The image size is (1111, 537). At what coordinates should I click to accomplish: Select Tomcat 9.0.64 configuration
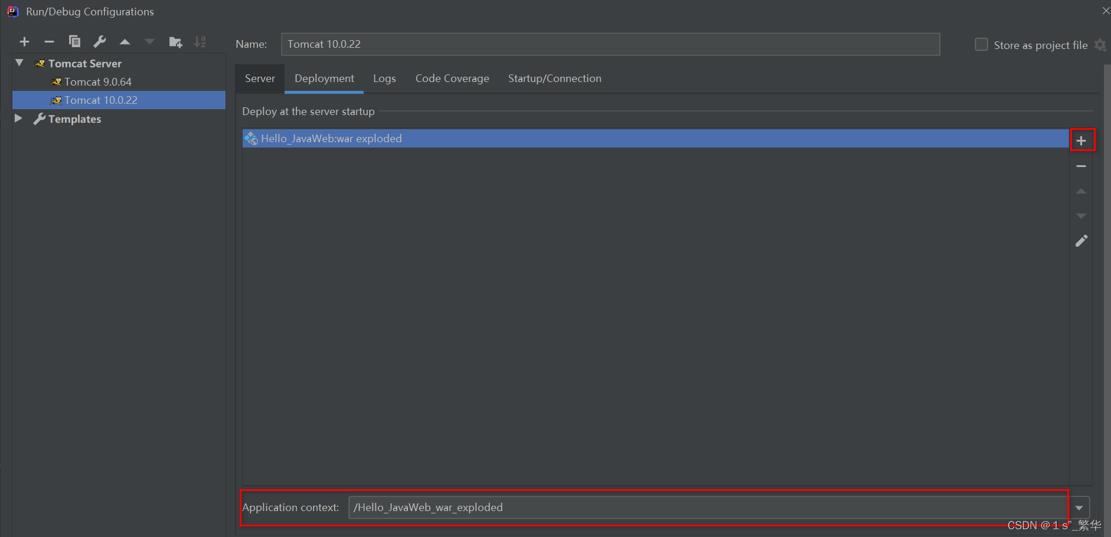tap(119, 82)
